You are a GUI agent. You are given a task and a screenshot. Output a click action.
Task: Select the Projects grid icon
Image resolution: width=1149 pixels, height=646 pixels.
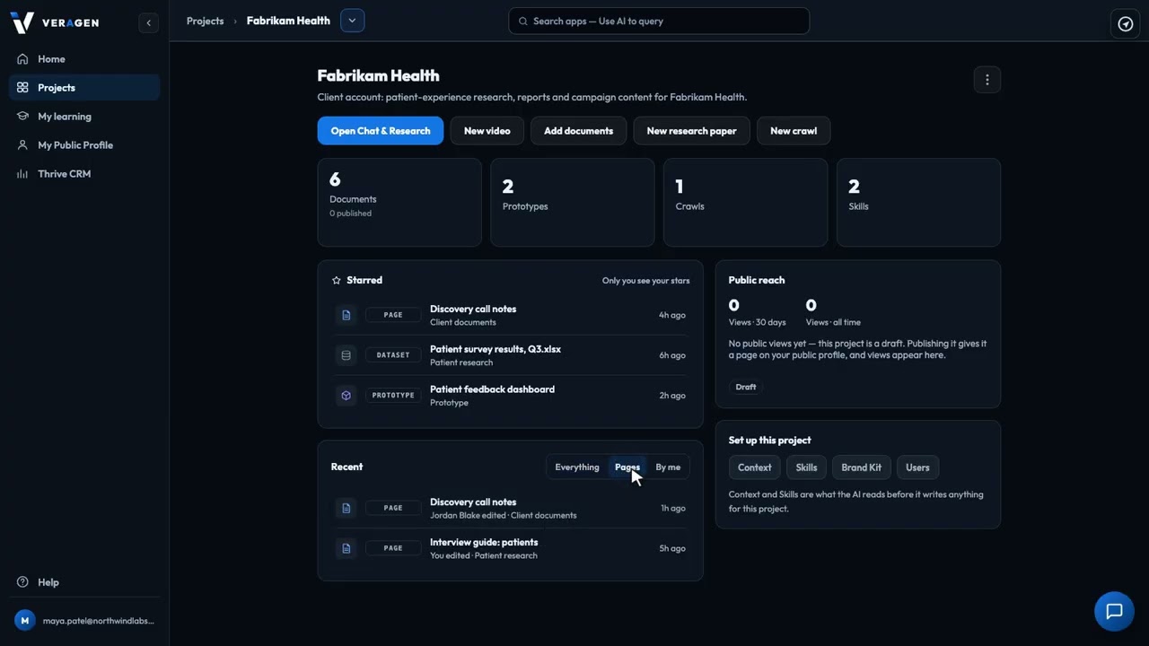coord(23,88)
